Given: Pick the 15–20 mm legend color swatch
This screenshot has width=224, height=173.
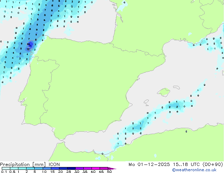Looking at the screenshot, I should coord(55,168).
